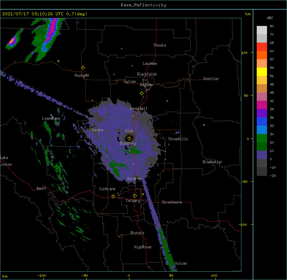Pick the blue 36-33 dBZ legend swatch
The image size is (287, 280).
(262, 121)
